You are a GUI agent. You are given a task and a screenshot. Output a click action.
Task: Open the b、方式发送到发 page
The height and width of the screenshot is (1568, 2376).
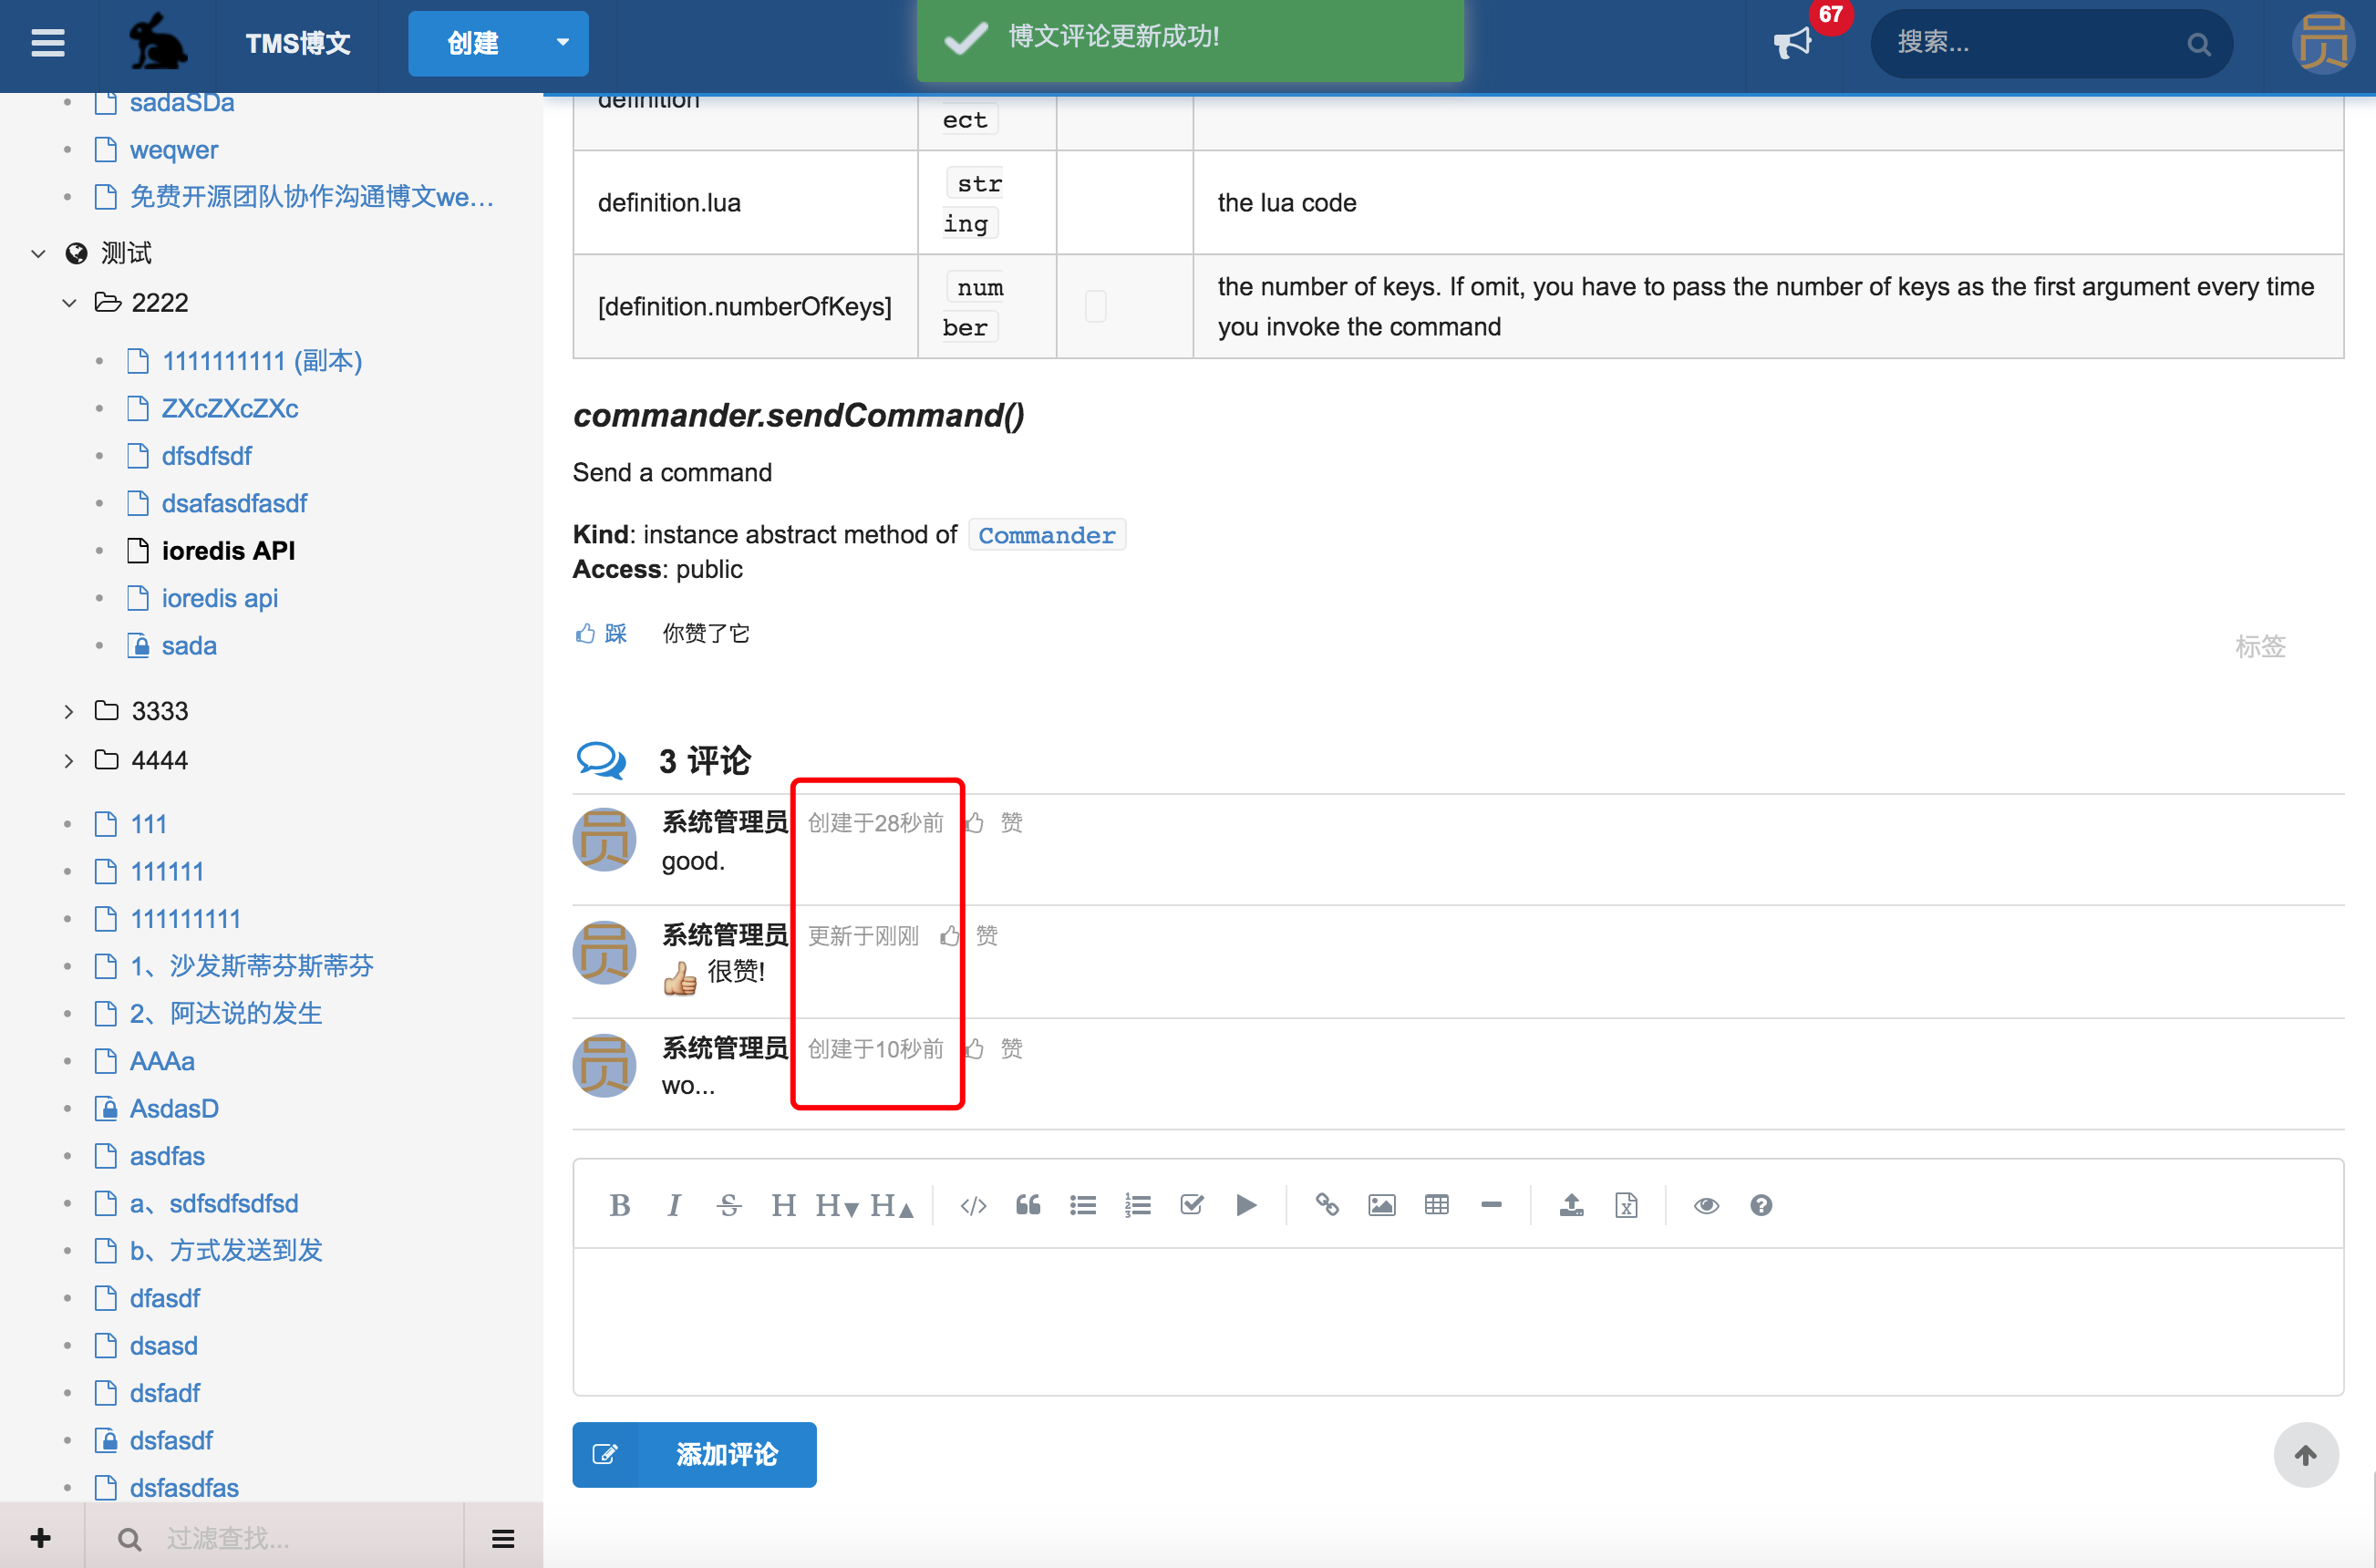coord(226,1250)
